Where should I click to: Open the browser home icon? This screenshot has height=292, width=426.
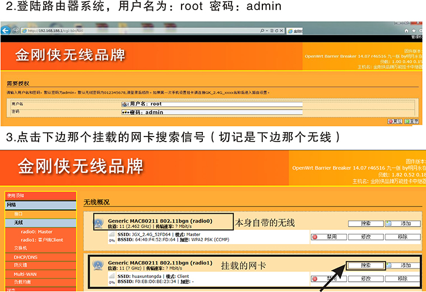406,31
